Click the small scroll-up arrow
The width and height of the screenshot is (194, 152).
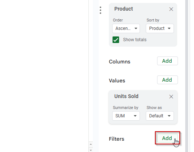91,144
